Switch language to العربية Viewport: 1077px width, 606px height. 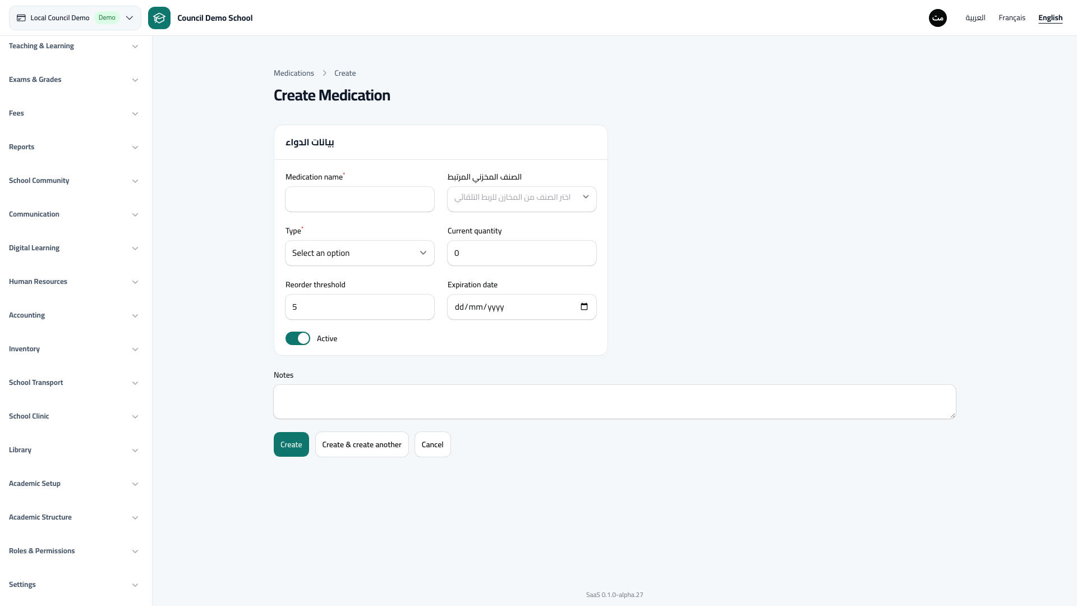(x=975, y=18)
